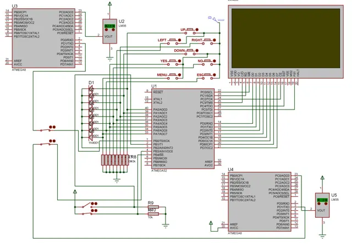Screen dimensions: 352x247
Task: Click the RESET pin label on U1
Action: pyautogui.click(x=158, y=92)
